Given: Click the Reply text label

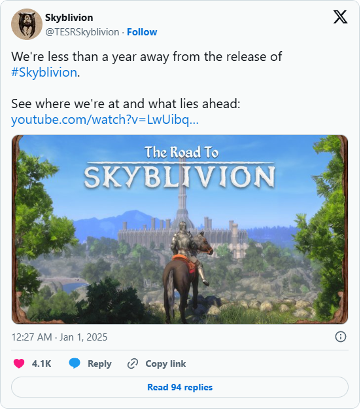Looking at the screenshot, I should pyautogui.click(x=99, y=365).
